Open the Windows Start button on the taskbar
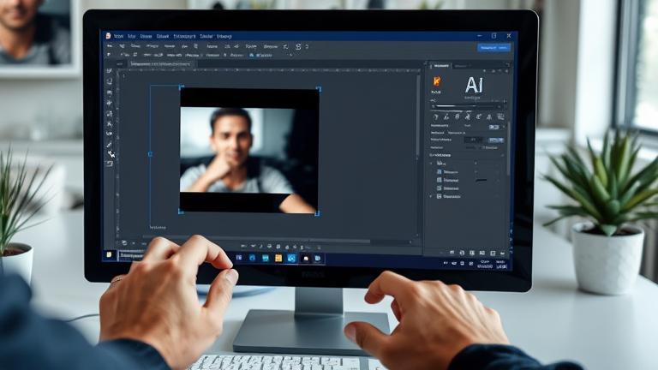Screen dimensions: 658x370 coord(109,254)
